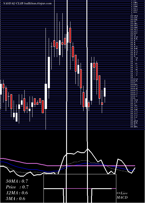The height and width of the screenshot is (203, 145).
Task: Click the '5MA : 0.6' label
Action: point(16,199)
